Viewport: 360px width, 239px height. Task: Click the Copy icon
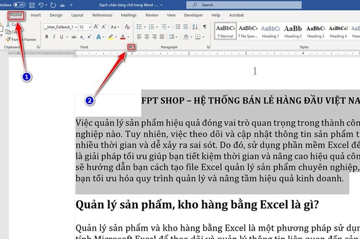[8, 32]
